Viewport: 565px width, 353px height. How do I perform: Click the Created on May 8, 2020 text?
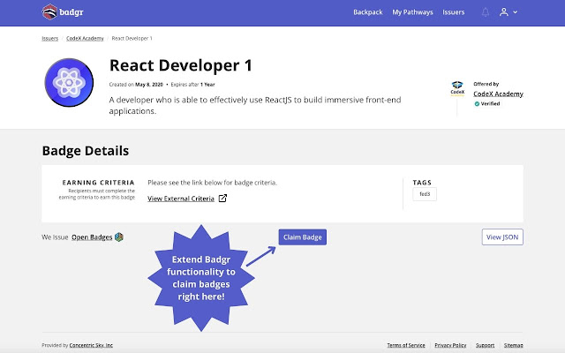click(136, 85)
